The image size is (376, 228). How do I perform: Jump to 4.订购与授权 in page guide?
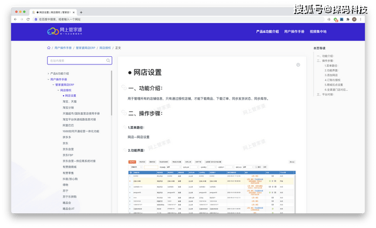pos(333,80)
